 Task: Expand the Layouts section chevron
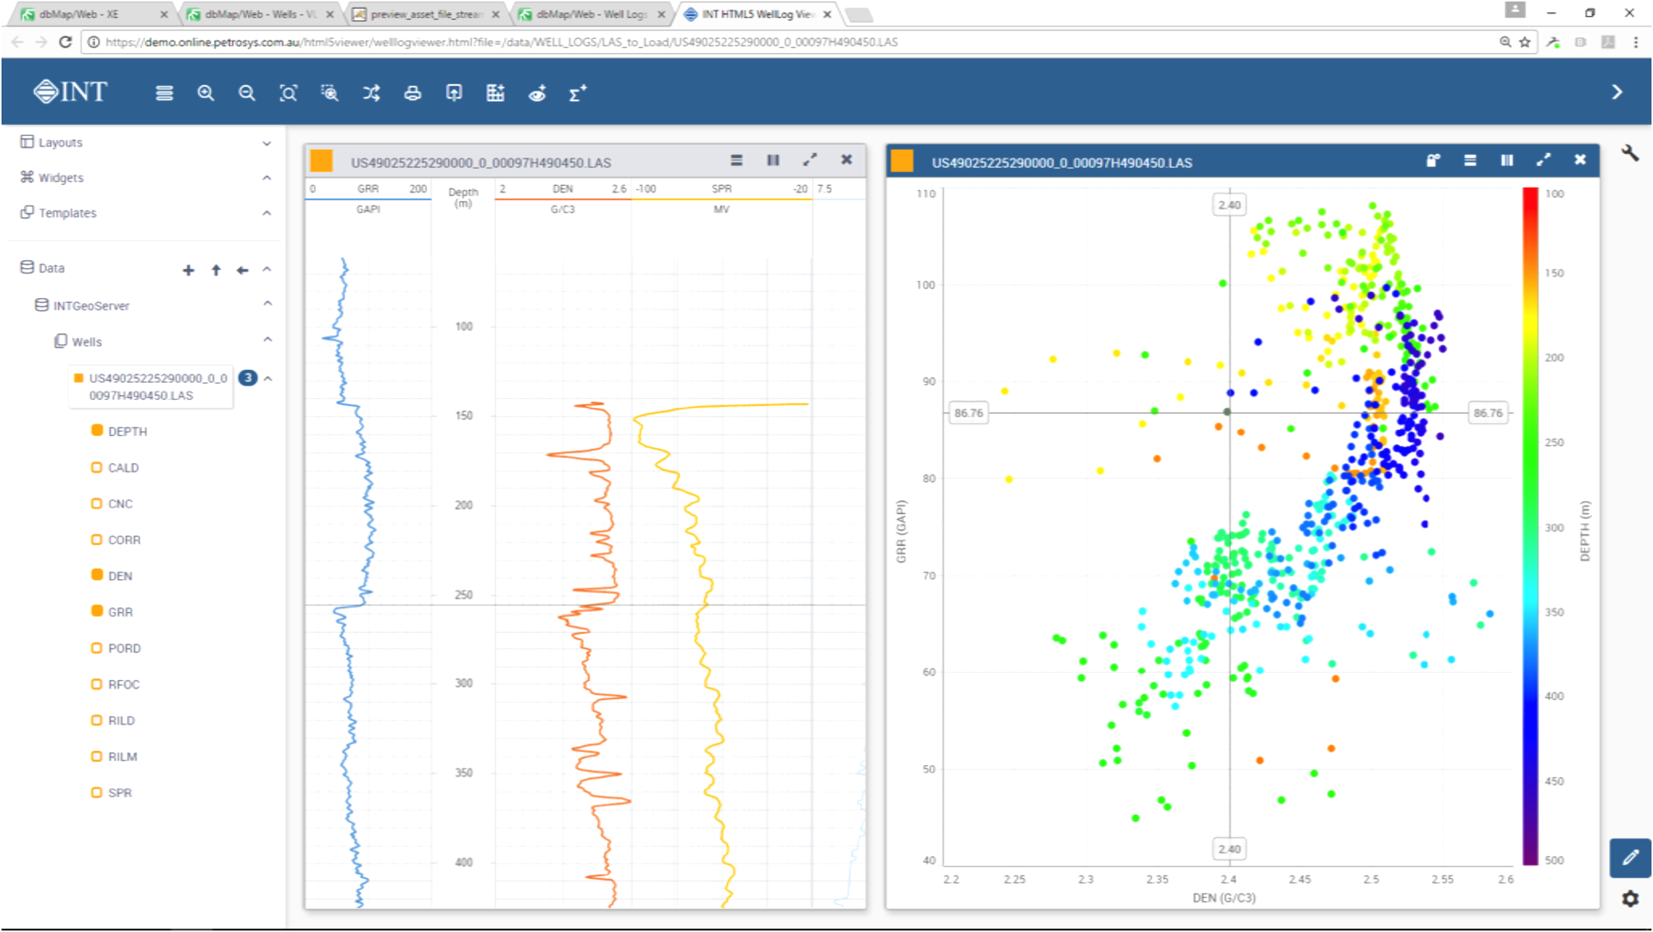[267, 143]
